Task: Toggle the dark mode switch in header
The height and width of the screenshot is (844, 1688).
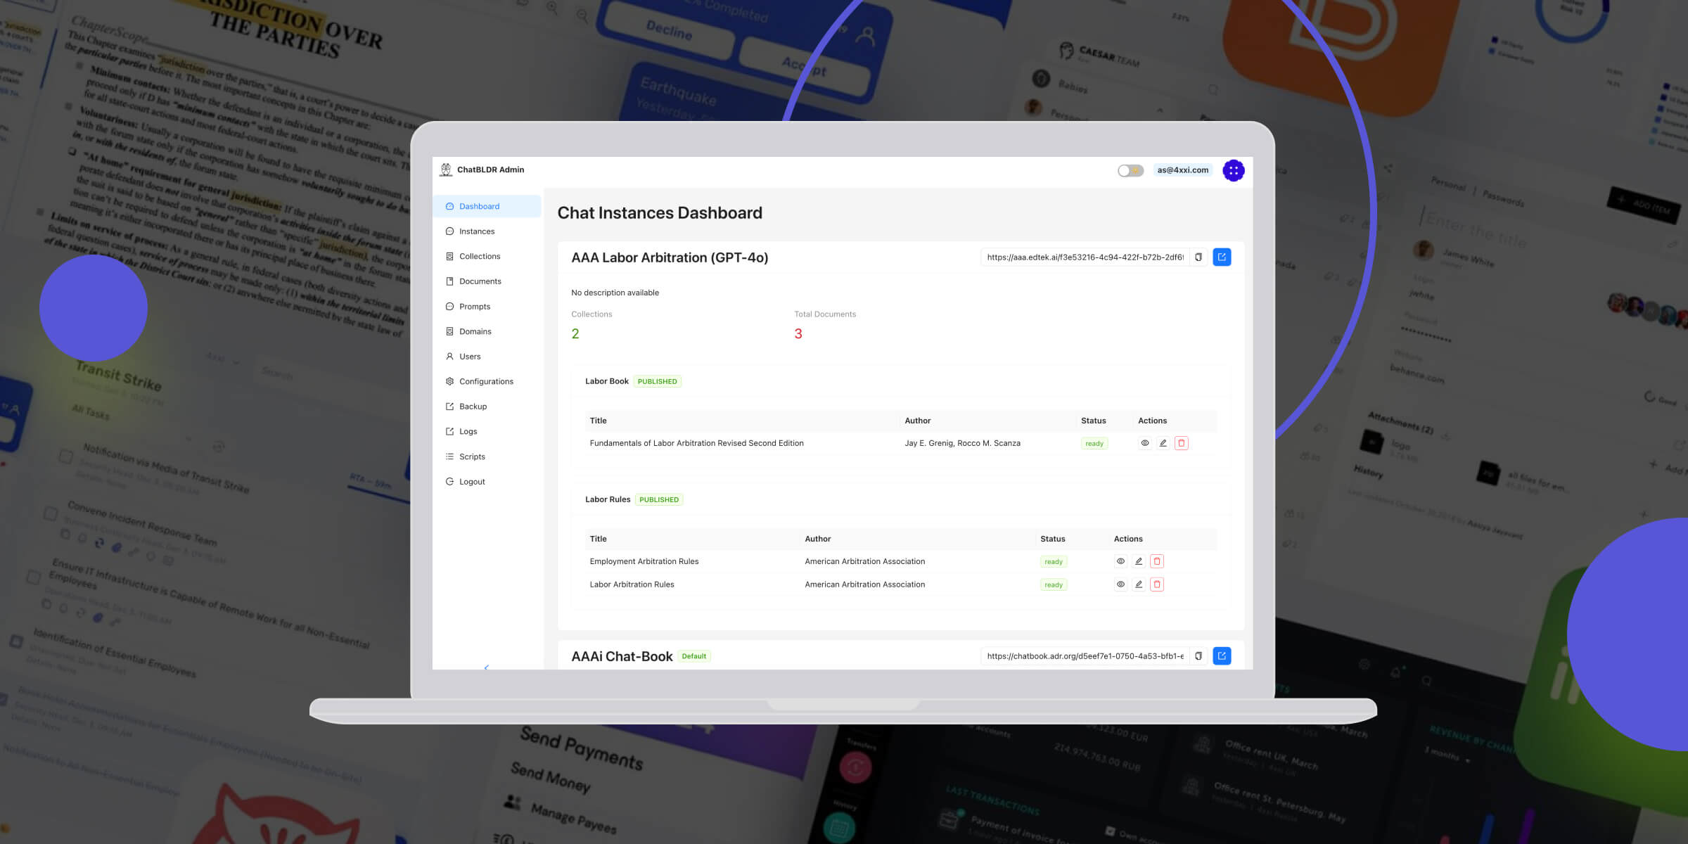Action: [1130, 170]
